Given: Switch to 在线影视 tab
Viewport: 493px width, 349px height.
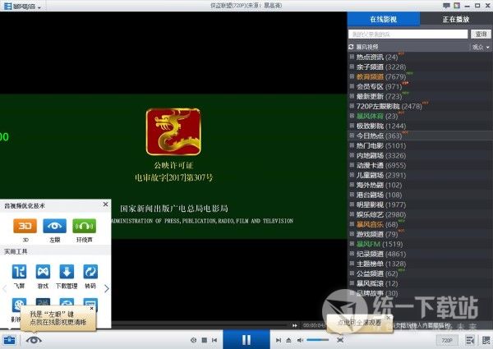Looking at the screenshot, I should pyautogui.click(x=383, y=19).
